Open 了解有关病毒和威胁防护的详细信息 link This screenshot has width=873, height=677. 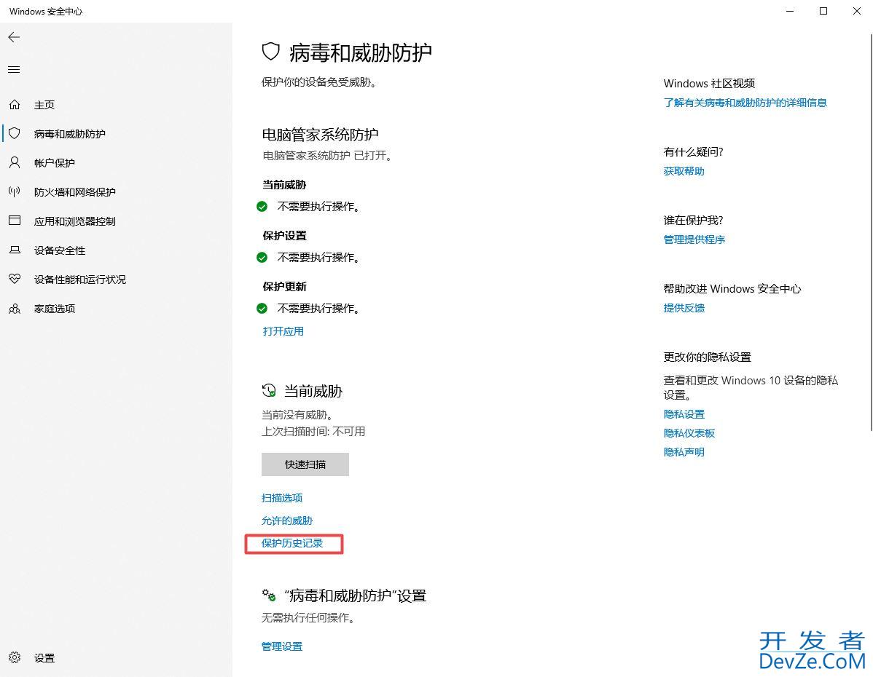745,103
